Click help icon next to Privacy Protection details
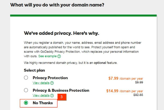 pos(52,83)
